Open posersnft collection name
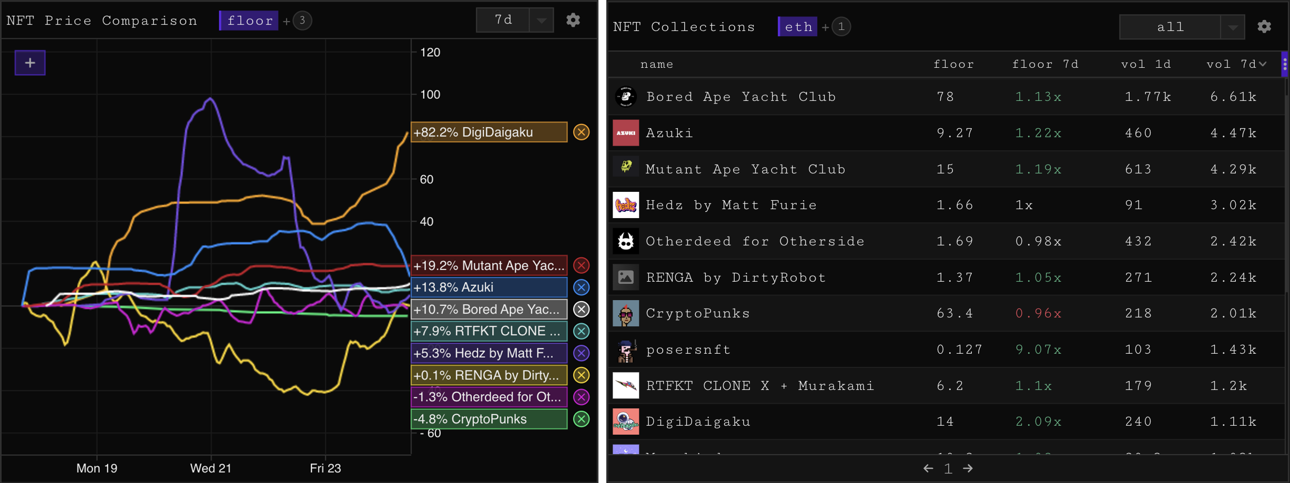 click(x=688, y=350)
